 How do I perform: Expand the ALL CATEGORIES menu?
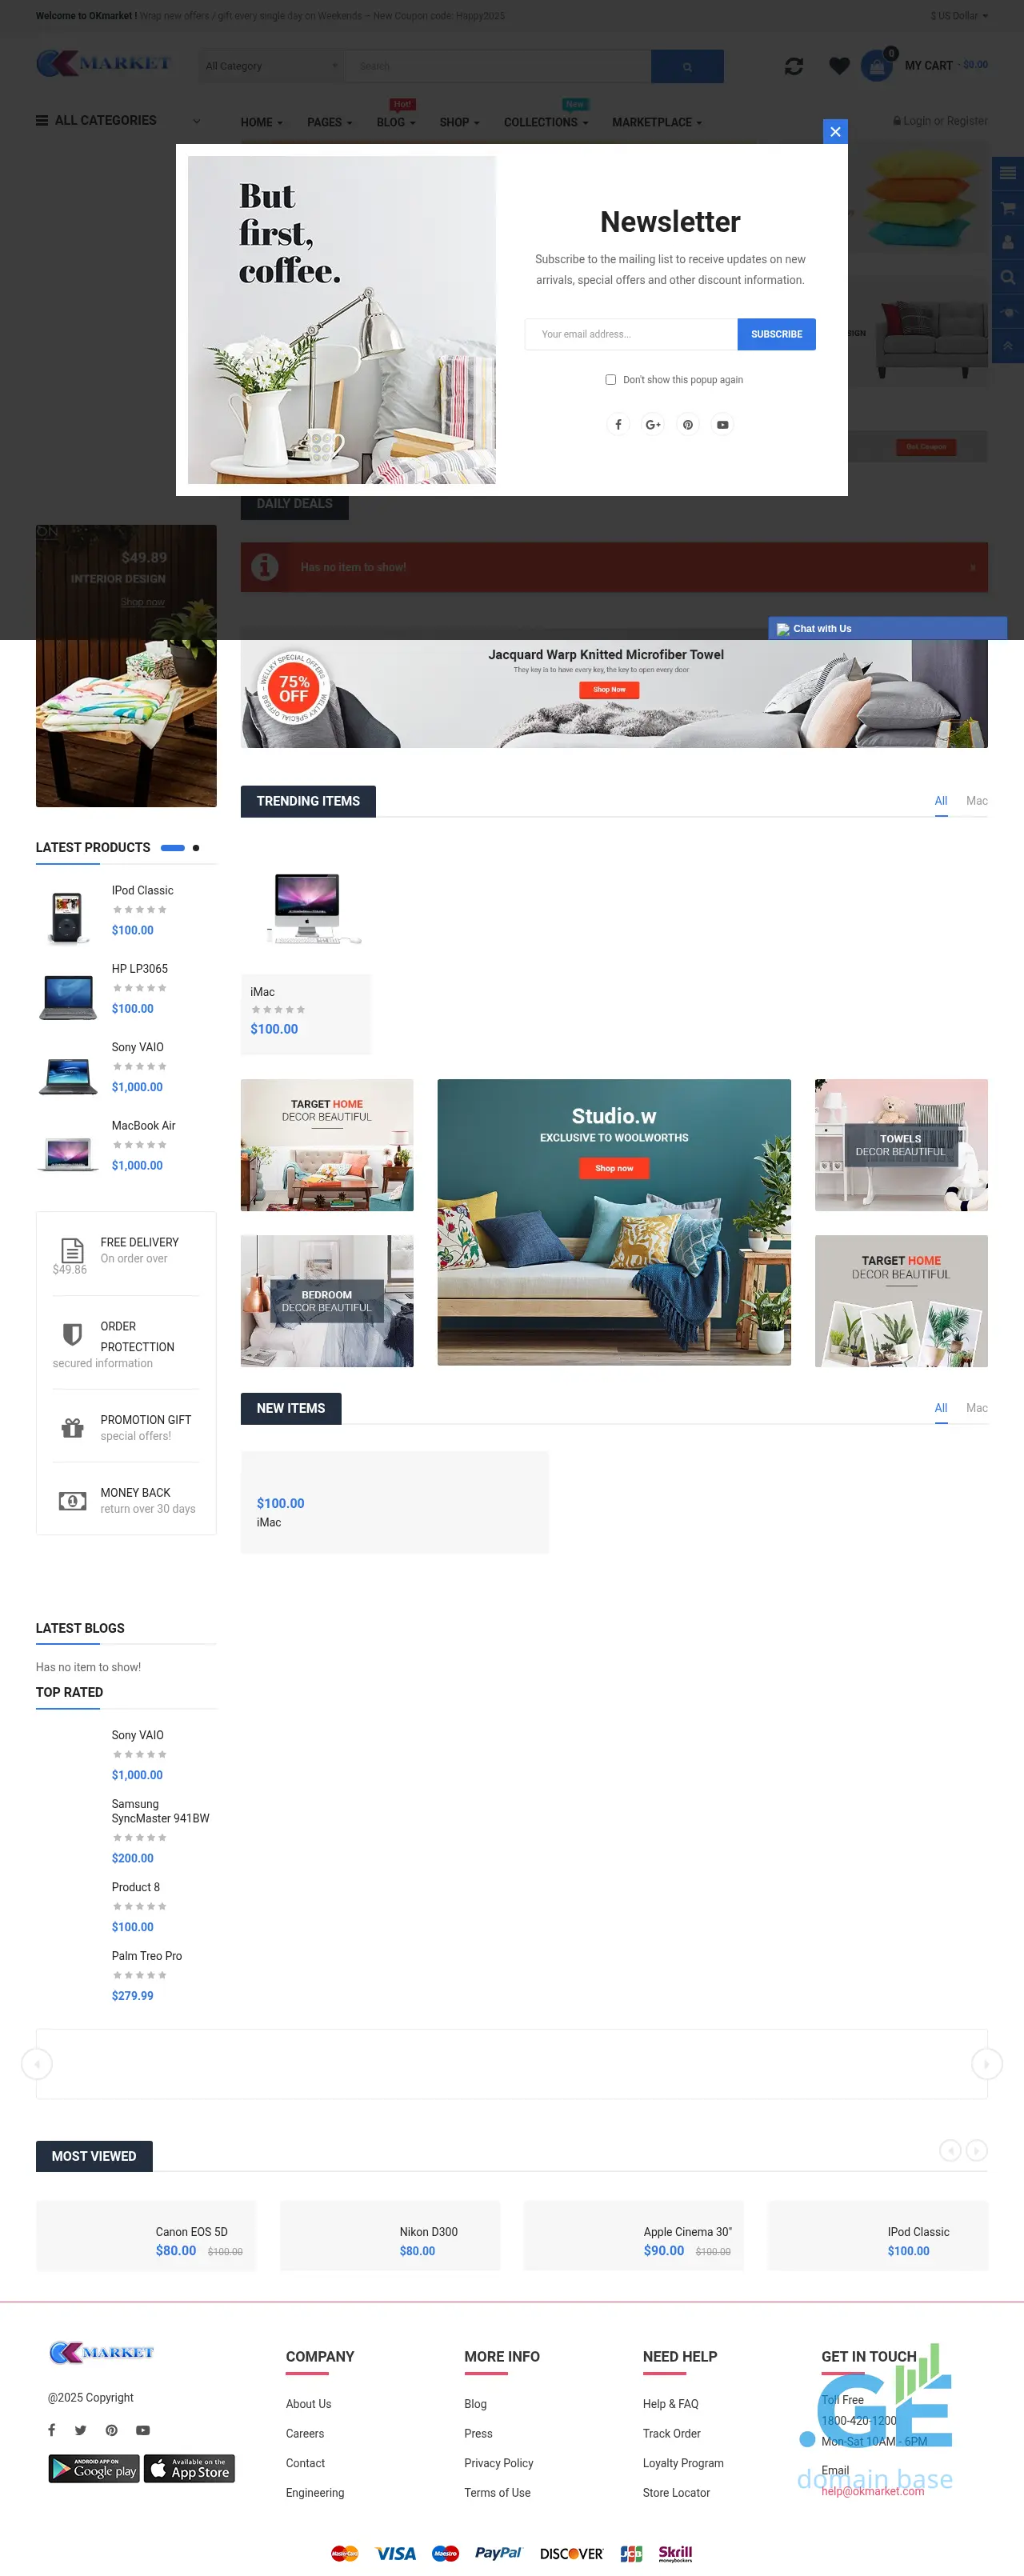point(118,121)
